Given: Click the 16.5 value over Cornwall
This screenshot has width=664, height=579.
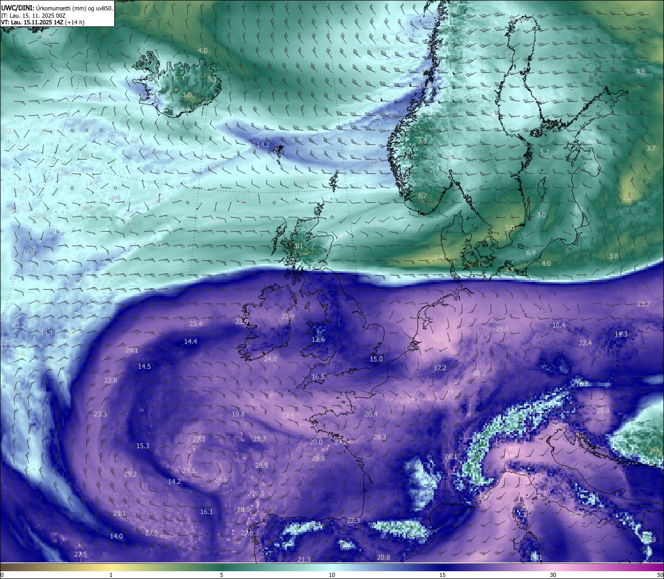Looking at the screenshot, I should [318, 376].
